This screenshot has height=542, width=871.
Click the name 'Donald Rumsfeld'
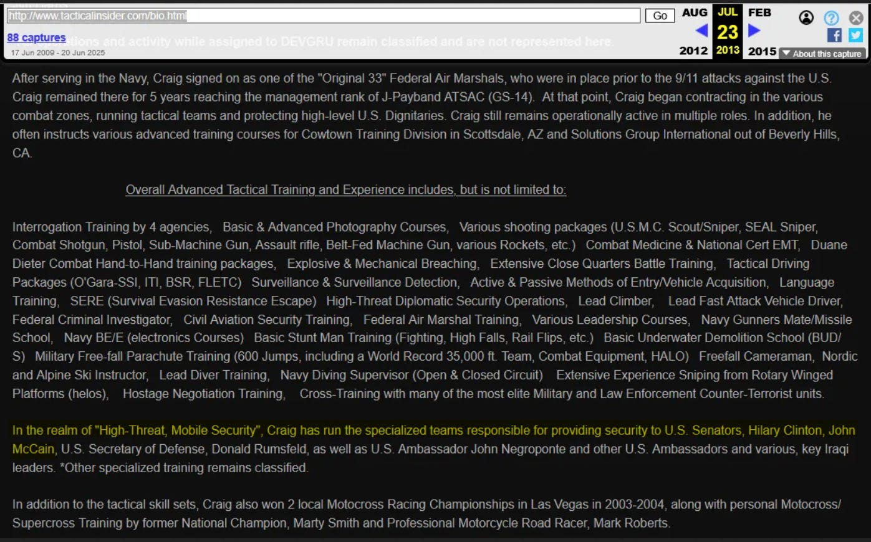click(x=259, y=449)
